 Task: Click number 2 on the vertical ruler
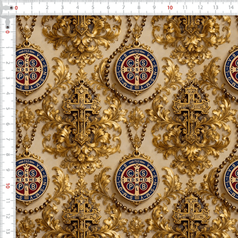[8, 63]
